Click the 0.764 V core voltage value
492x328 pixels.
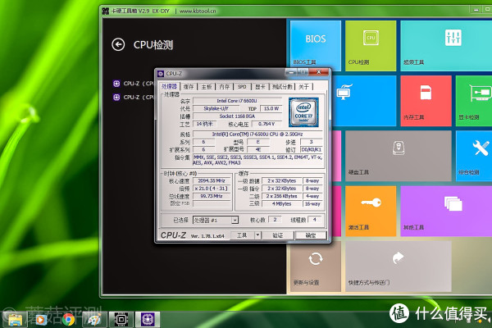point(266,124)
